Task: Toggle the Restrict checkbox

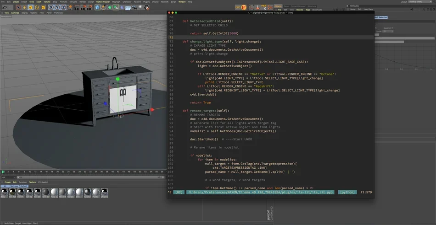Action: point(393,28)
